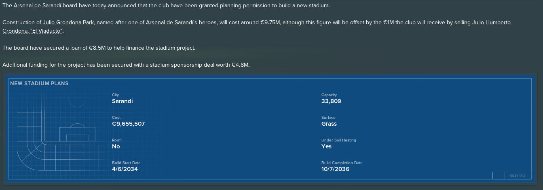Open the Julio Grondona Park stadium link
Screen dimensions: 543x190
point(69,23)
